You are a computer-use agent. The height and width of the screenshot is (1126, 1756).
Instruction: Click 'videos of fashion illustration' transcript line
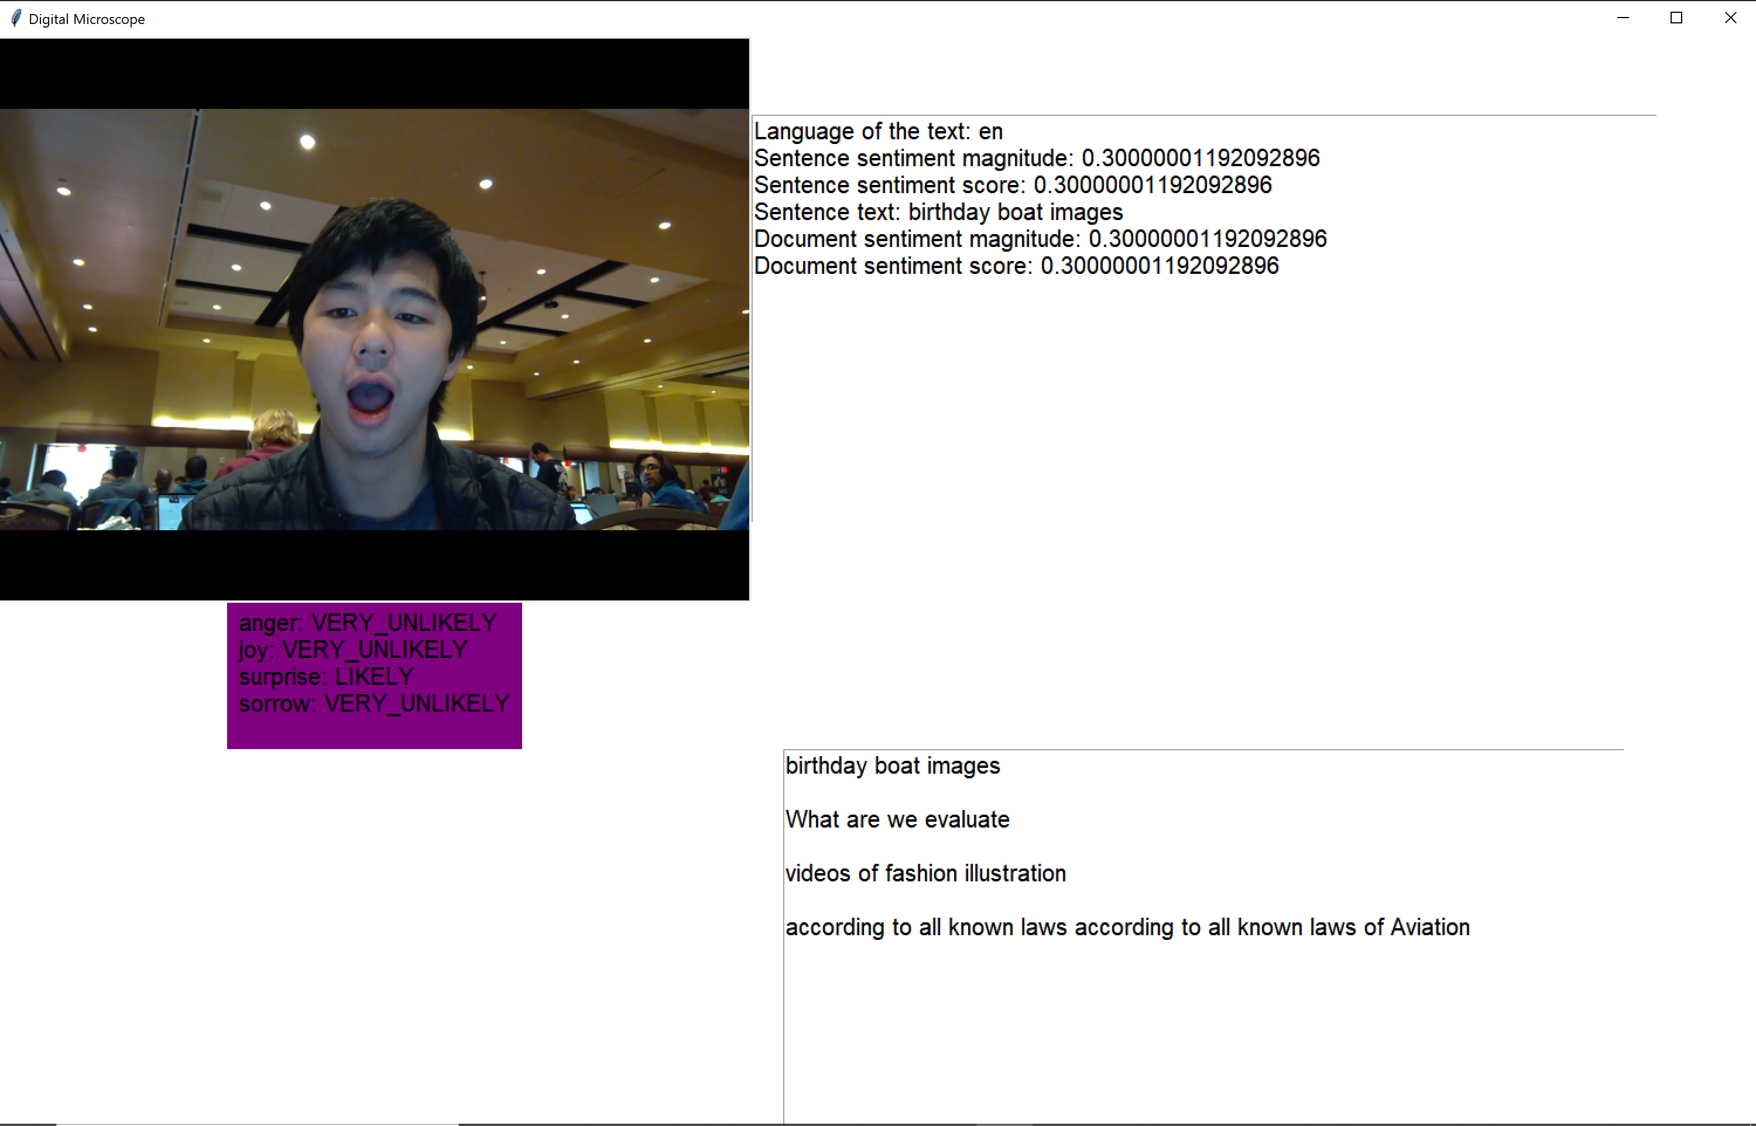[x=925, y=874]
